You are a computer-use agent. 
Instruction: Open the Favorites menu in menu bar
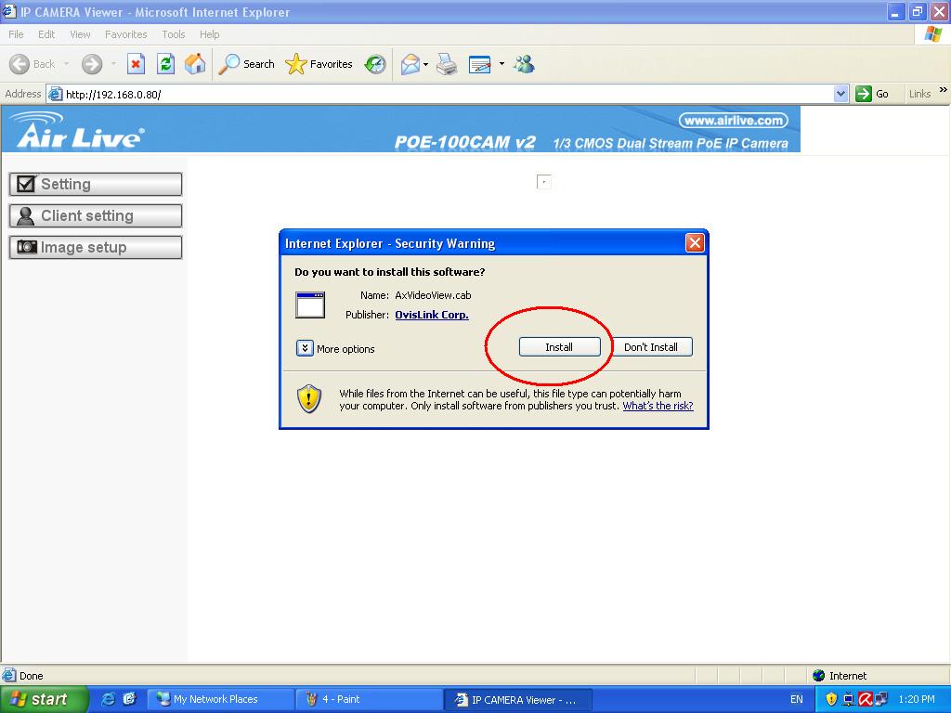tap(125, 34)
